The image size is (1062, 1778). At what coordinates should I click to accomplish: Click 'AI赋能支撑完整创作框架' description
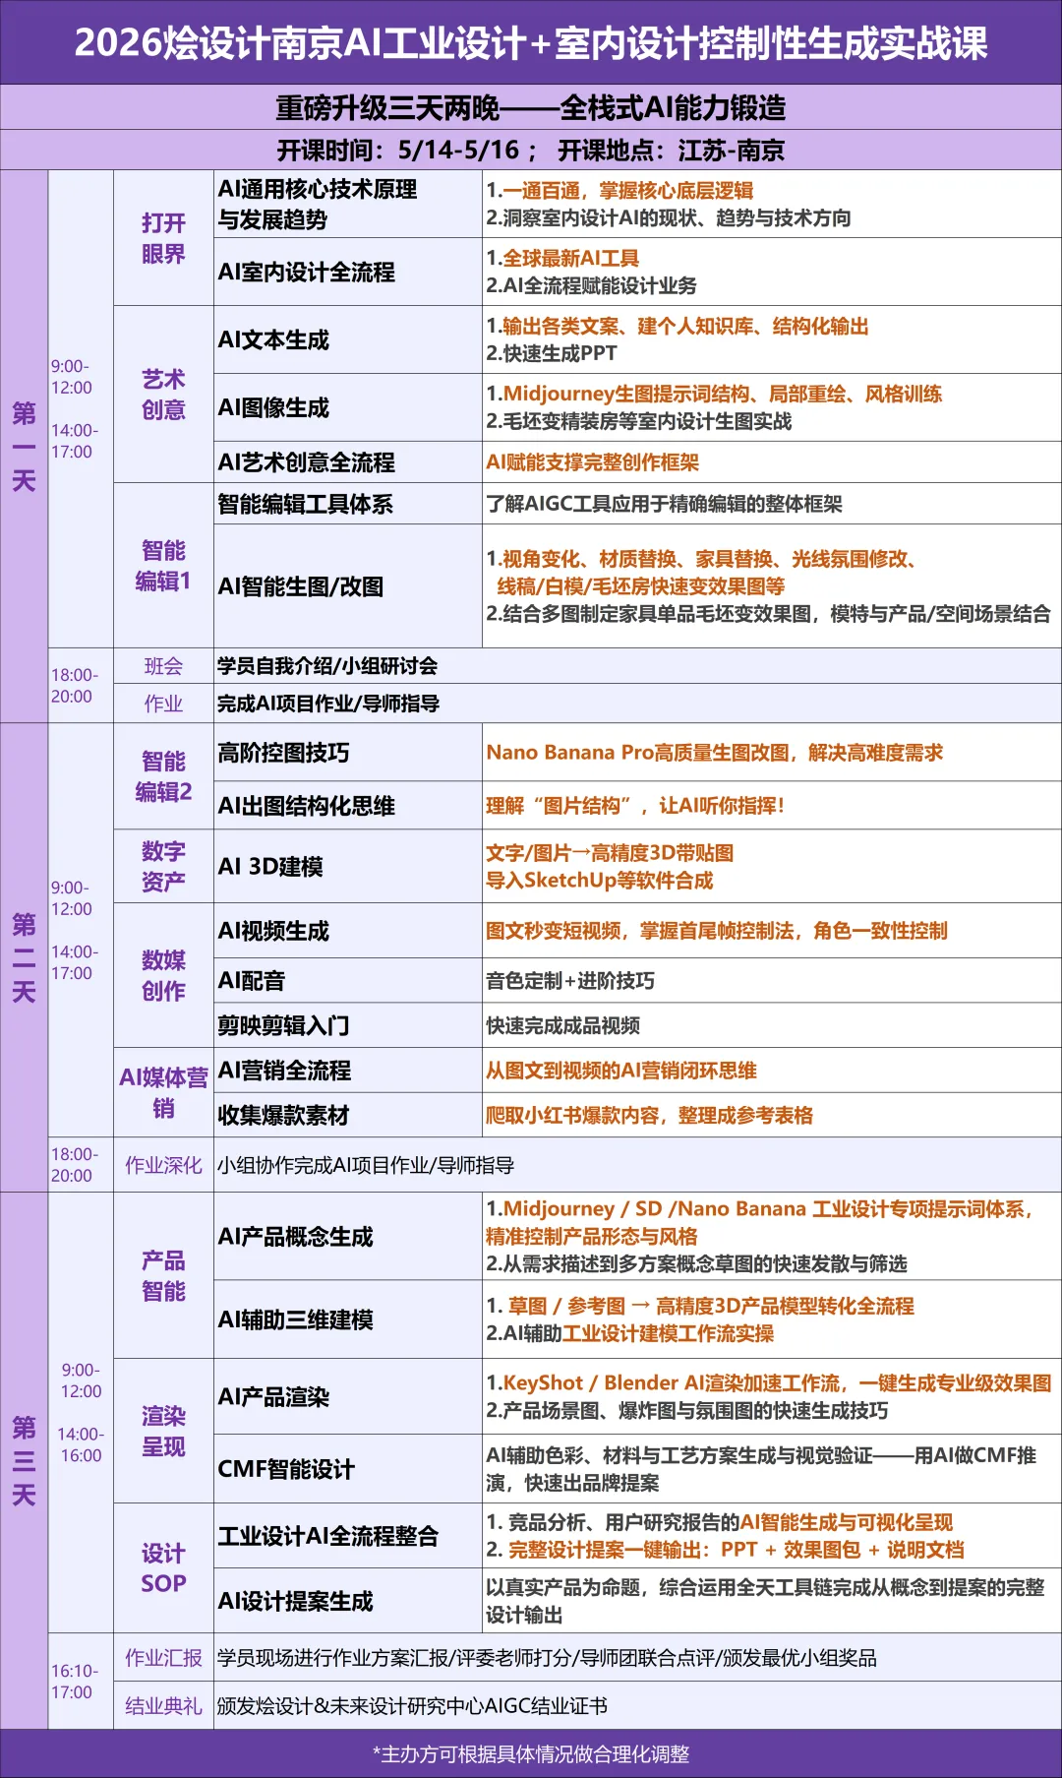(593, 461)
